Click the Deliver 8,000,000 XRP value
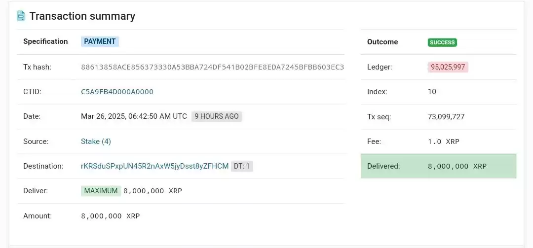533x248 pixels. click(x=152, y=191)
